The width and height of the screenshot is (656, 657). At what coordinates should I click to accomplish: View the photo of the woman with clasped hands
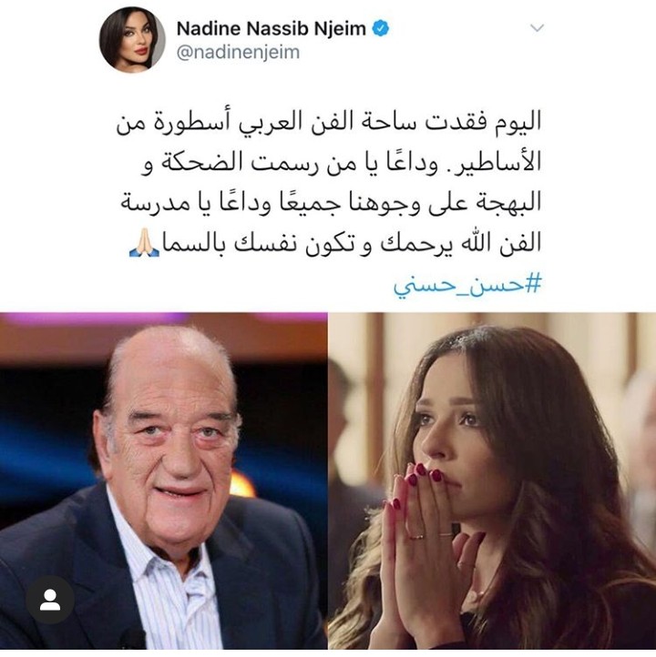492,481
